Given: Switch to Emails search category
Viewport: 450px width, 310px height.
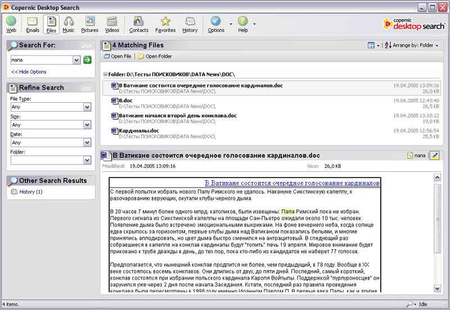Looking at the screenshot, I should (33, 24).
